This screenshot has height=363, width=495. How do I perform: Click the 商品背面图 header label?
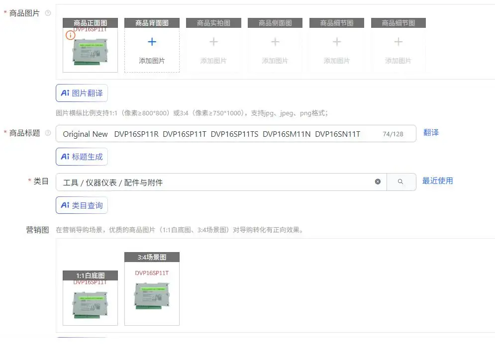click(152, 23)
